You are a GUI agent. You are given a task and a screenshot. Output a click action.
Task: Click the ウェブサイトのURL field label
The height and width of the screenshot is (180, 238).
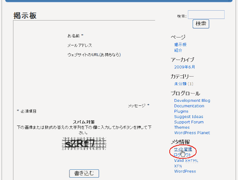94,54
